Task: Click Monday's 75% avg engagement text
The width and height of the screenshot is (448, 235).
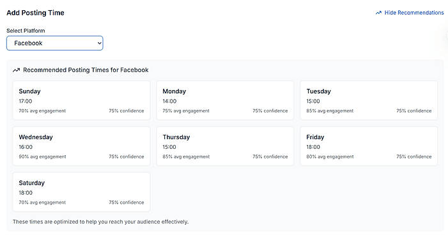Action: pos(186,110)
